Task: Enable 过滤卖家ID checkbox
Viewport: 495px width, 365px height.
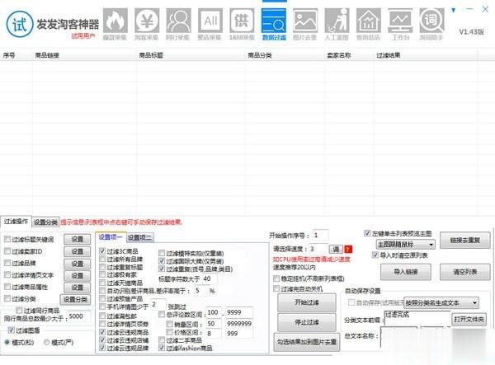Action: tap(7, 251)
